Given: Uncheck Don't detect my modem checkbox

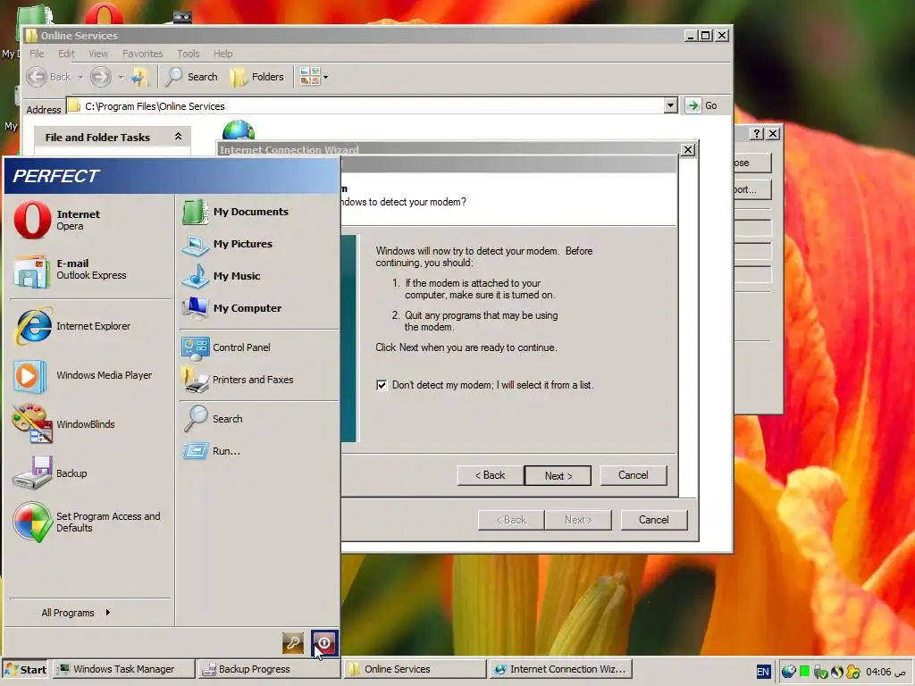Looking at the screenshot, I should (x=382, y=385).
